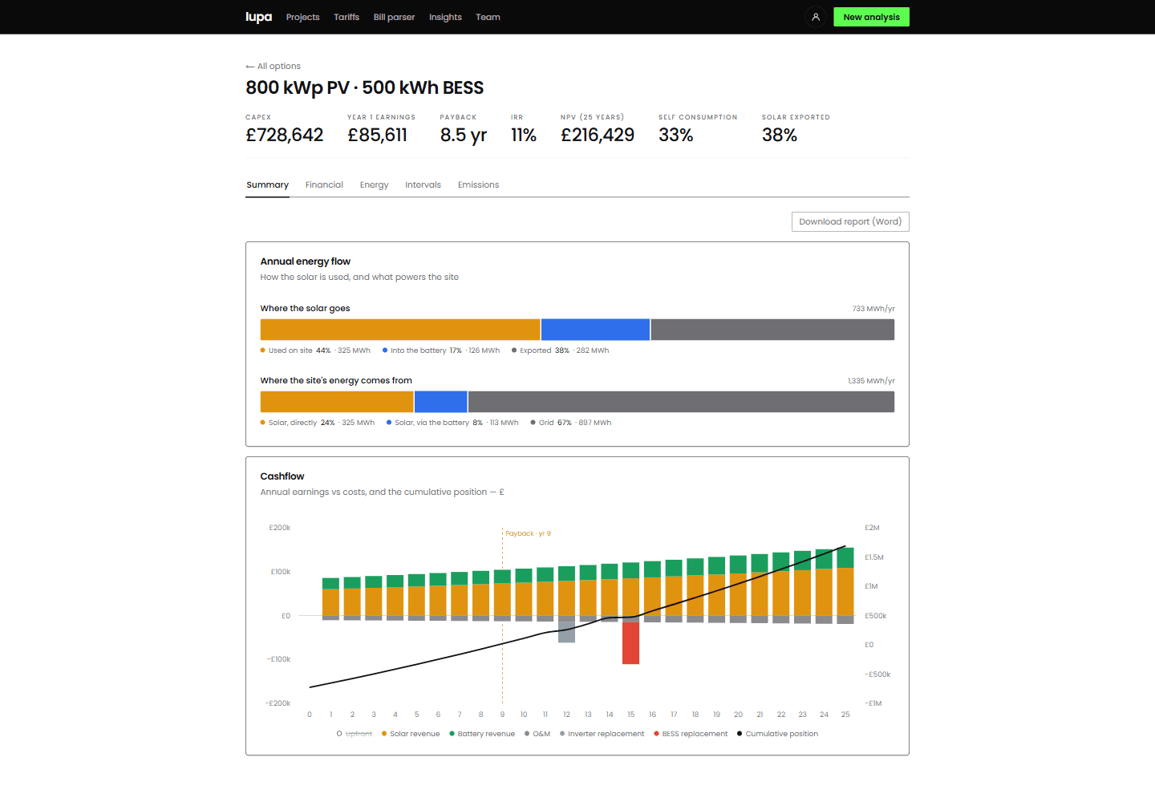Toggle BESS replacement series in legend
The height and width of the screenshot is (802, 1155).
(691, 734)
